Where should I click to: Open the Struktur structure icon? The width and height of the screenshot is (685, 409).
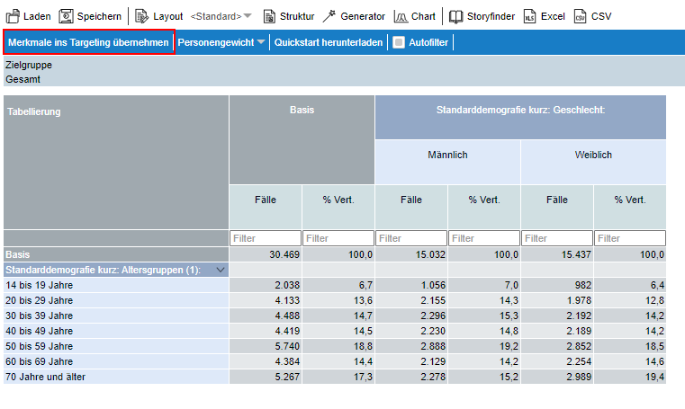(269, 16)
